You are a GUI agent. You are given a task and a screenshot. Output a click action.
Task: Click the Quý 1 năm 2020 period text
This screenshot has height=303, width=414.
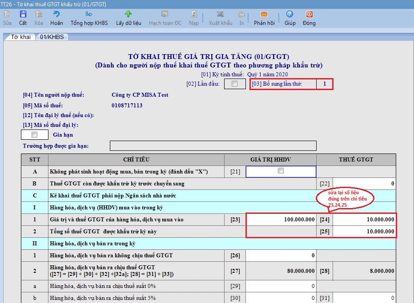[267, 74]
